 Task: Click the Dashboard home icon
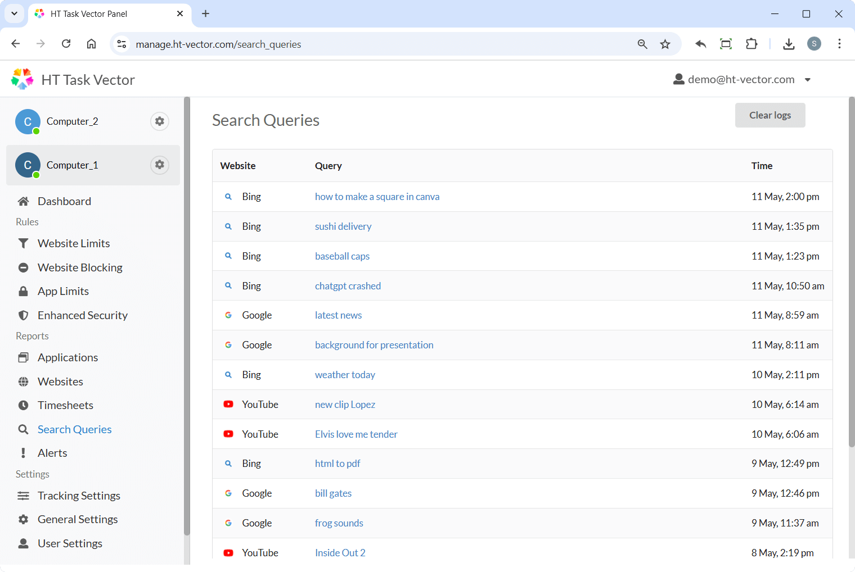(23, 201)
